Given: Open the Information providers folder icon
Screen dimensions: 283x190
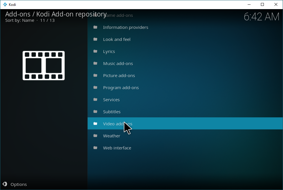Looking at the screenshot, I should pyautogui.click(x=95, y=27).
